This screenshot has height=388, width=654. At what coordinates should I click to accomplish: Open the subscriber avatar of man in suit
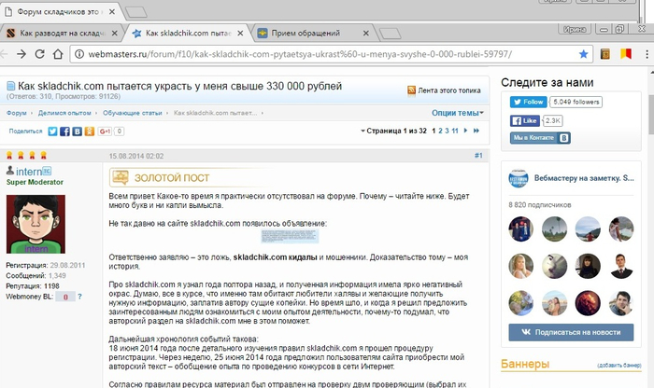point(621,266)
